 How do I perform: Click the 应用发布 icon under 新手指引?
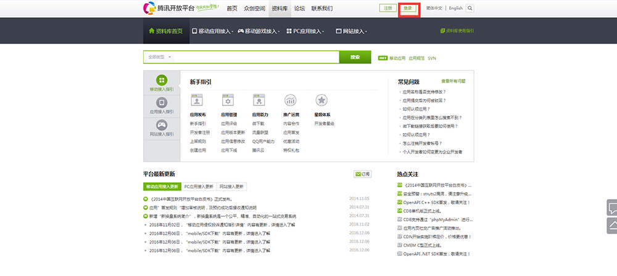tap(197, 100)
